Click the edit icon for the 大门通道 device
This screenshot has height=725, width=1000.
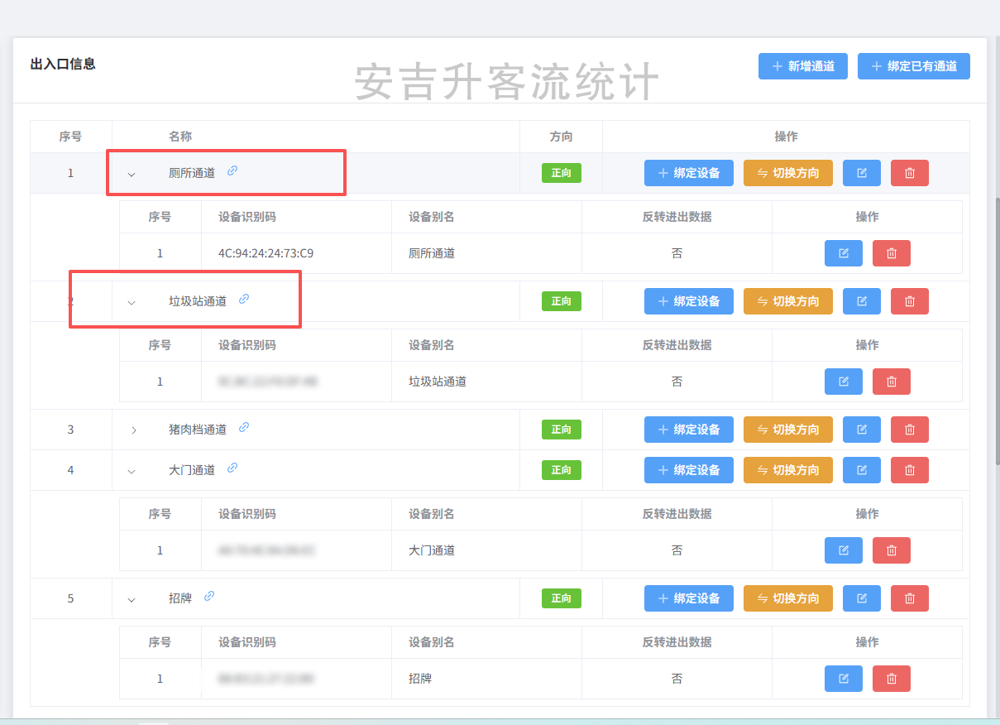point(843,550)
